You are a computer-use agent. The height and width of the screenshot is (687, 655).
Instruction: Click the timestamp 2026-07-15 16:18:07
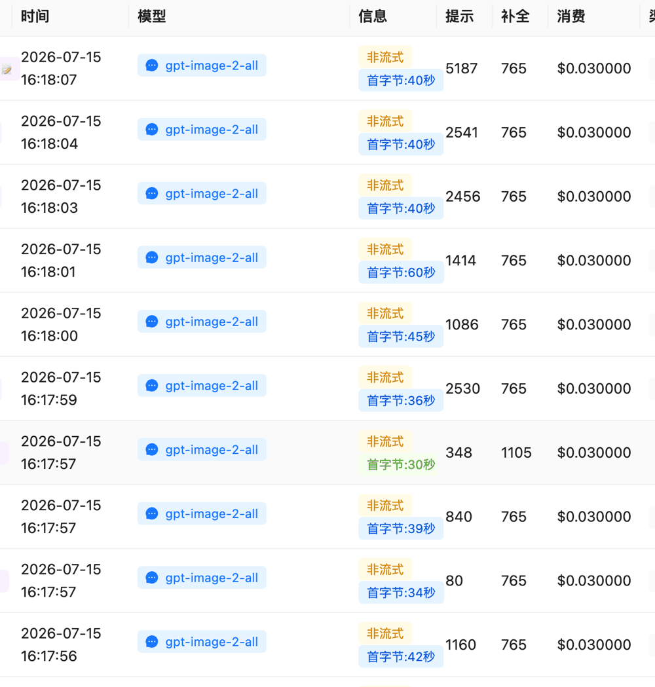[61, 68]
